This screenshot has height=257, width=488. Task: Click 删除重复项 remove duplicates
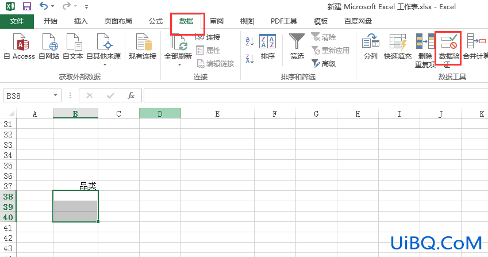coord(425,51)
